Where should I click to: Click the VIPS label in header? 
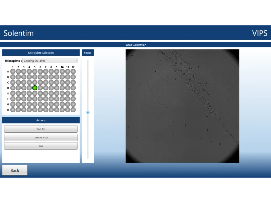(259, 33)
